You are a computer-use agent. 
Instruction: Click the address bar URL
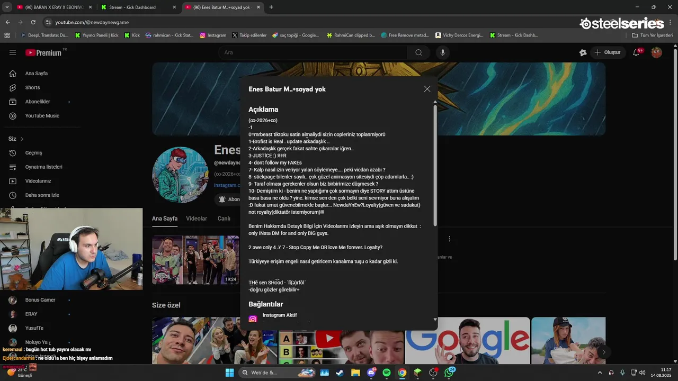tap(92, 22)
